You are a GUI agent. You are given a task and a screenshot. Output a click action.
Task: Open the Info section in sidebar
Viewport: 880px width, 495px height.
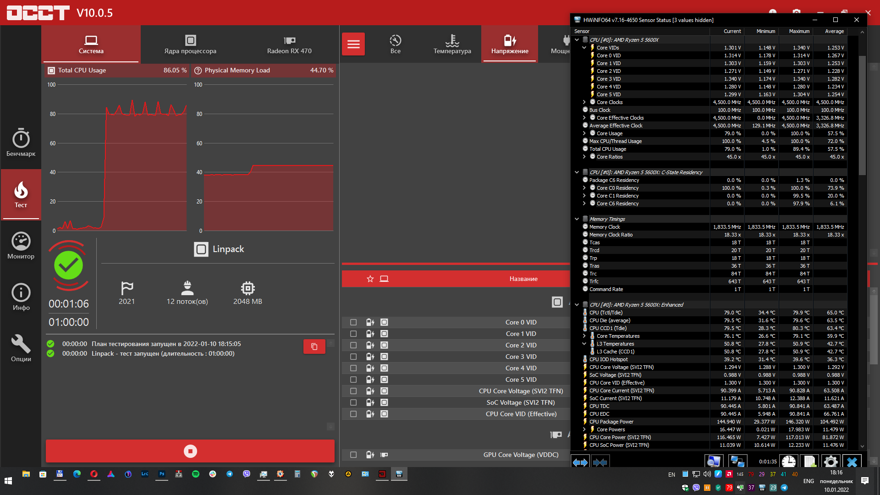pos(21,297)
